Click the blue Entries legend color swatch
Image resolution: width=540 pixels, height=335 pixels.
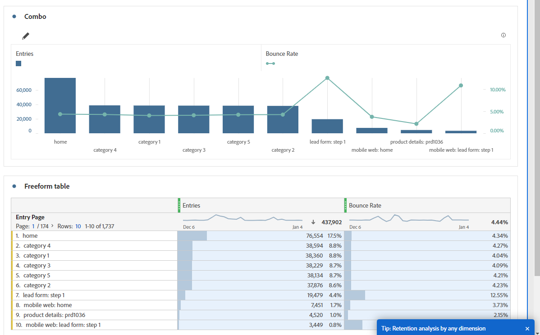coord(18,63)
